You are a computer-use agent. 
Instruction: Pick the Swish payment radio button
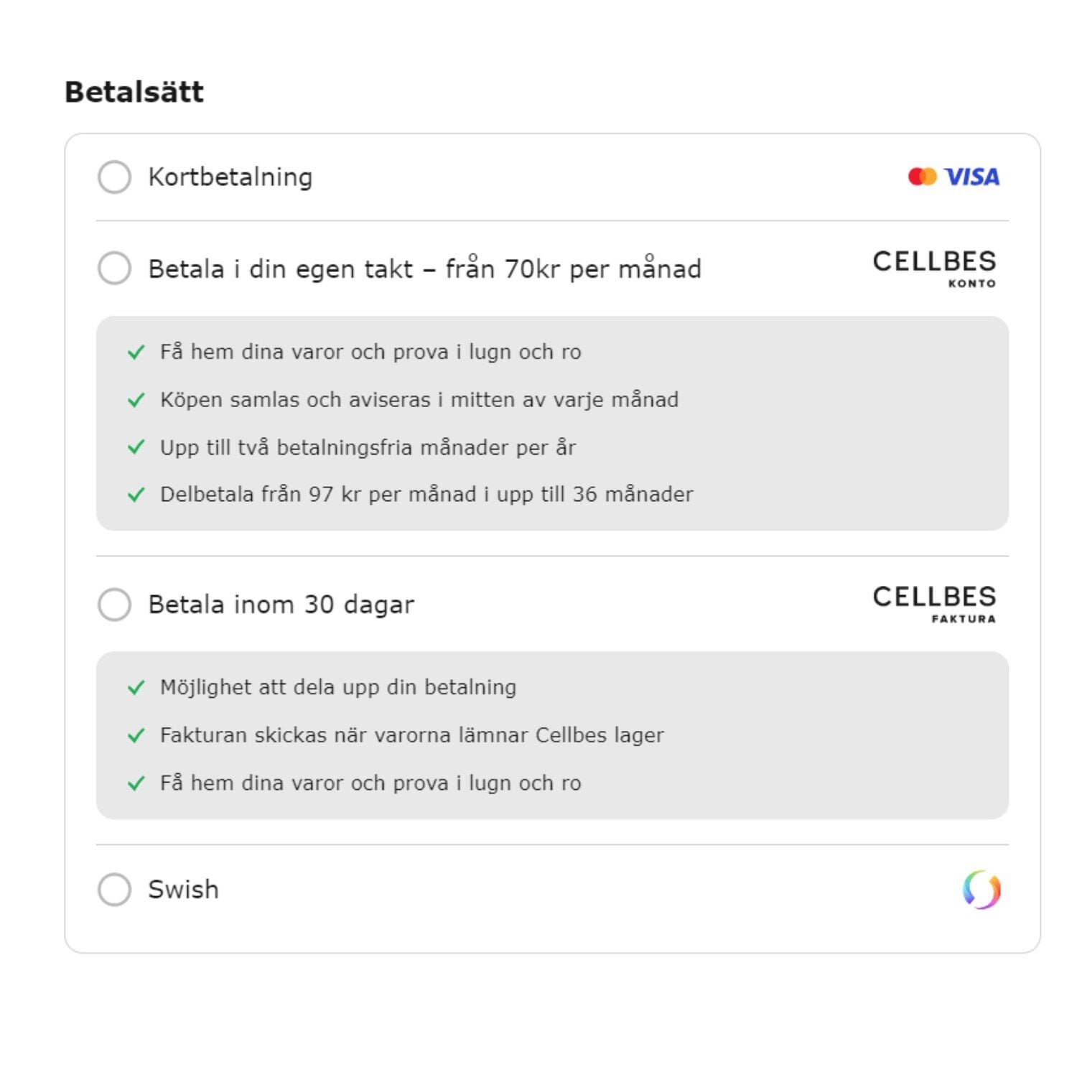tap(114, 890)
